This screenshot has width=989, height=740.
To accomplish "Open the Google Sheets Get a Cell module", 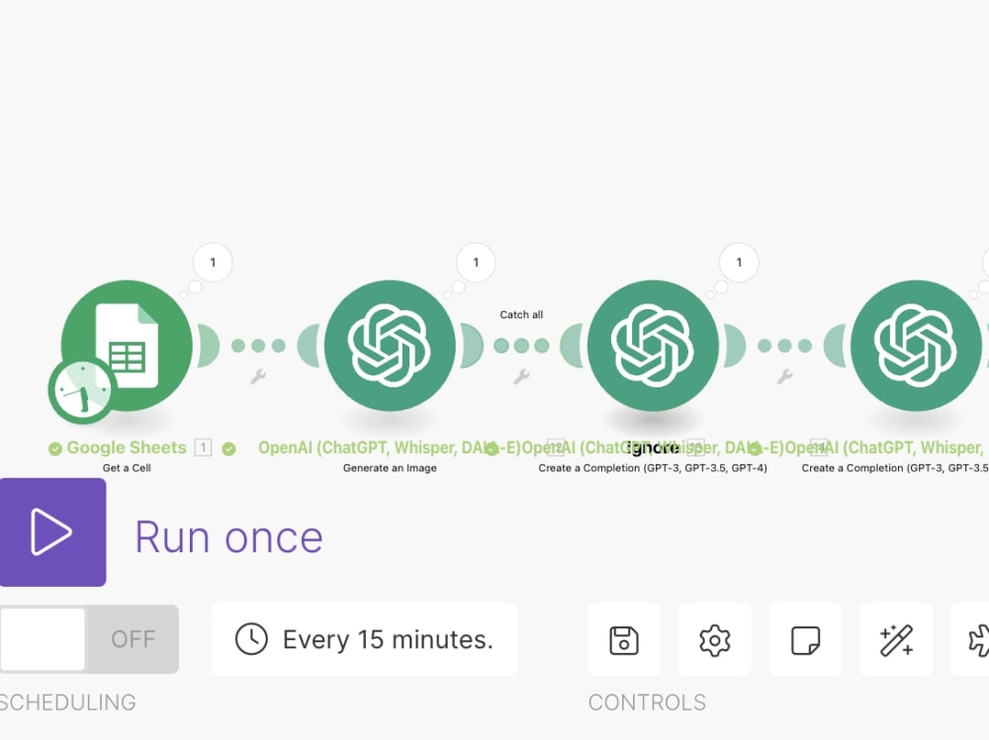I will pos(127,346).
